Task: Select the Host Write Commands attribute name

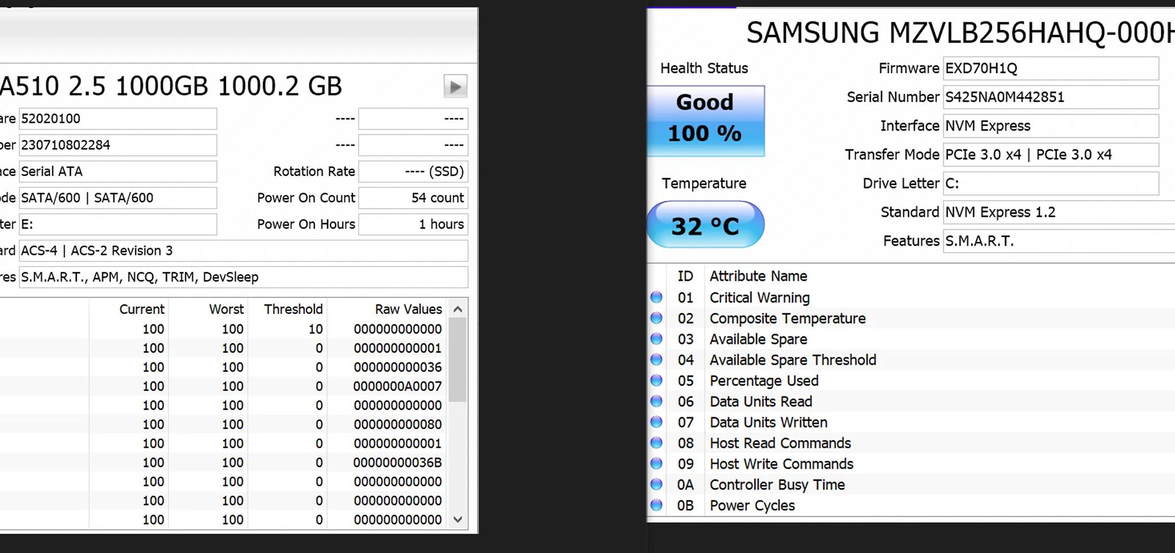Action: (x=781, y=464)
